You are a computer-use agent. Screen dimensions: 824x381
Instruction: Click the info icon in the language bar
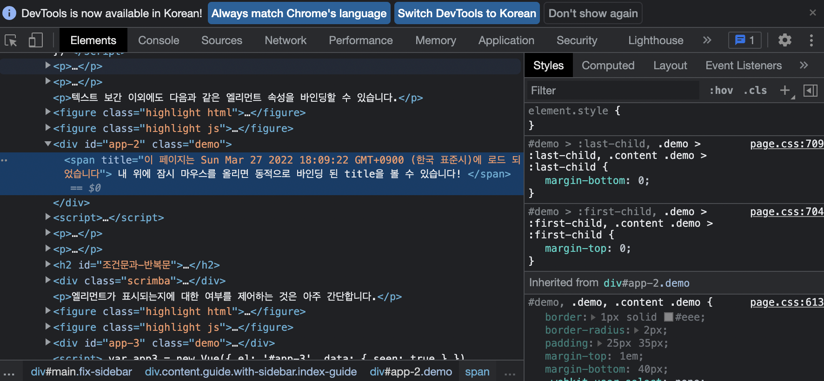pos(9,13)
